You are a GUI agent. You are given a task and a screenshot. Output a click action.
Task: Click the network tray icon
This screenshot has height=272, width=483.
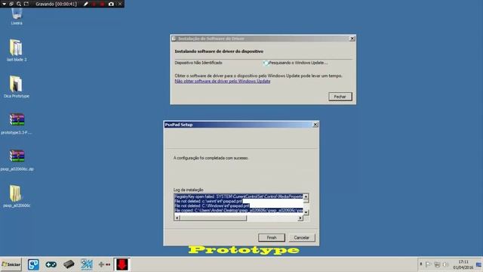pos(437,264)
